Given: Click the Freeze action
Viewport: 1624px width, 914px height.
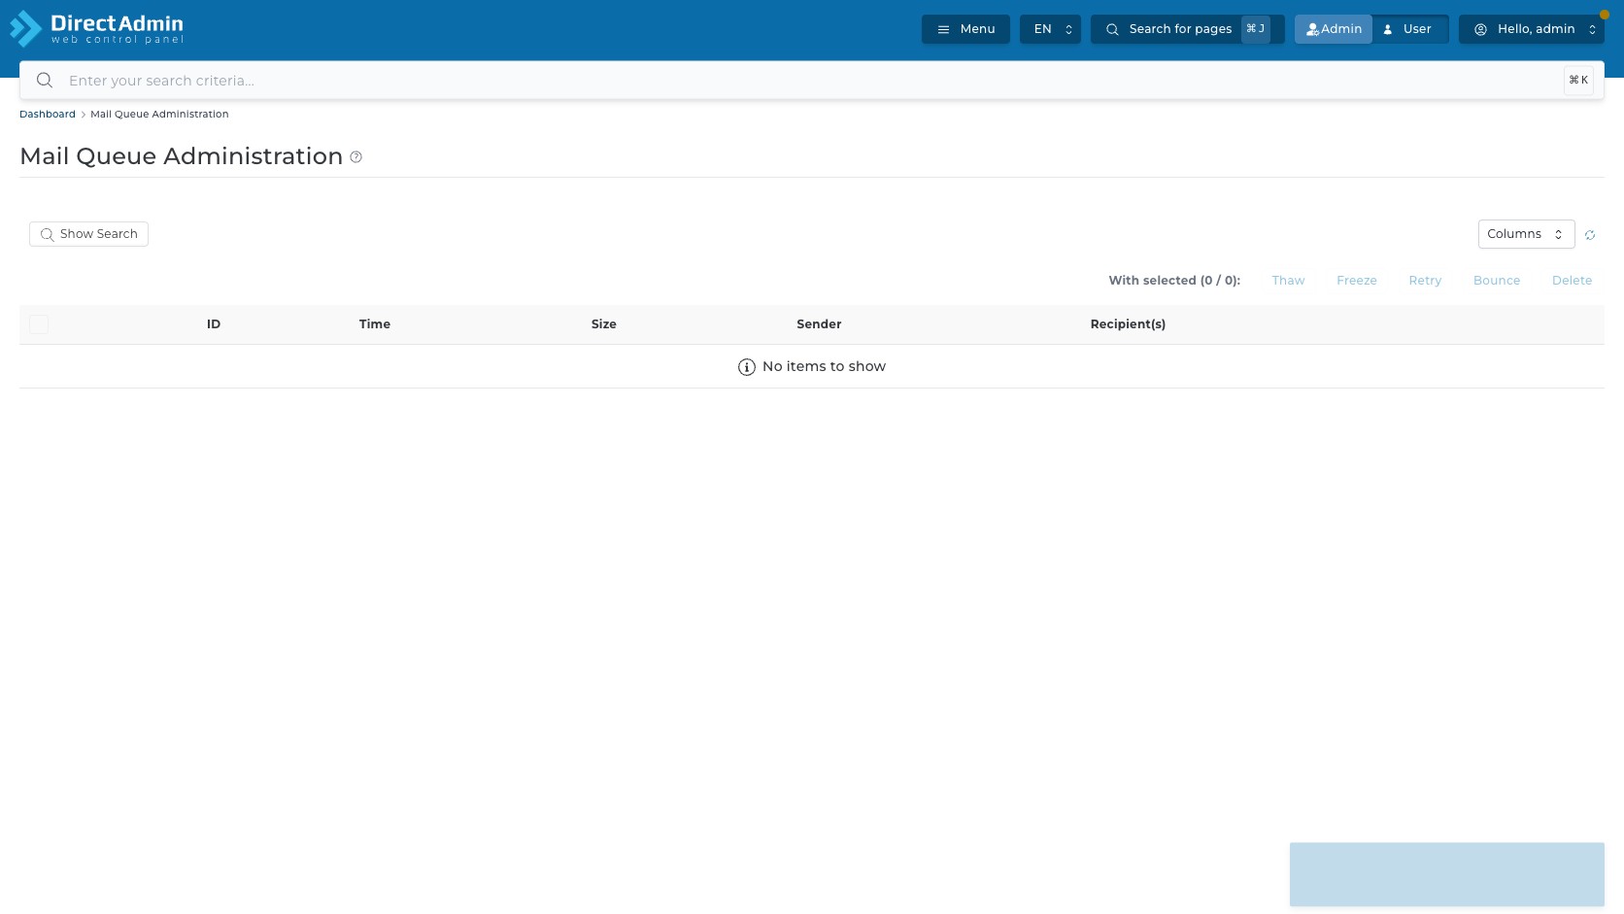Looking at the screenshot, I should [1357, 281].
